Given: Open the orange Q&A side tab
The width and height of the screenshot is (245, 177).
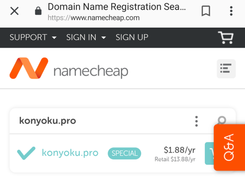Looking at the screenshot, I should pos(229,148).
